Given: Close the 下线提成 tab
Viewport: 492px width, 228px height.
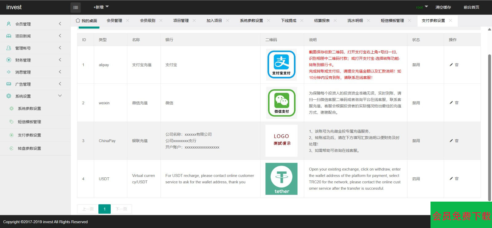Looking at the screenshot, I should click(302, 21).
